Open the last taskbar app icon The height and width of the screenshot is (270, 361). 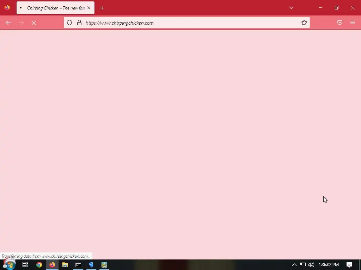pos(104,265)
